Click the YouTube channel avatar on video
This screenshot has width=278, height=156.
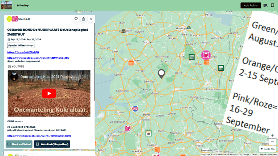click(x=14, y=77)
